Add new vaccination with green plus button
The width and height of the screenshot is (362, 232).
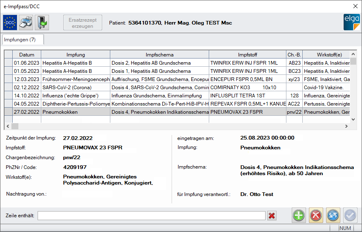click(x=299, y=215)
